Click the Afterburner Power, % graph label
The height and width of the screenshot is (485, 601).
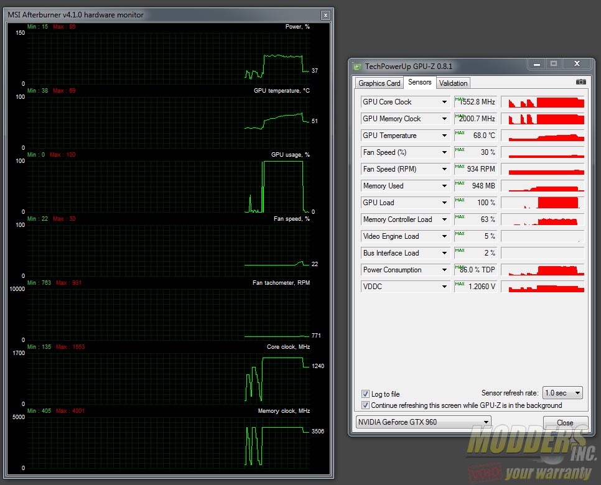point(297,27)
